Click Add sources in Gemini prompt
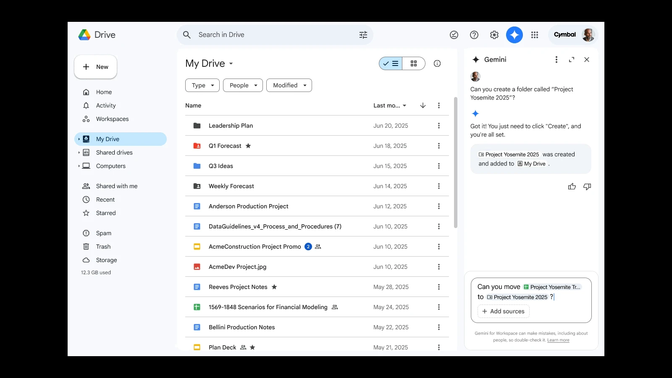The height and width of the screenshot is (378, 672). (x=503, y=311)
